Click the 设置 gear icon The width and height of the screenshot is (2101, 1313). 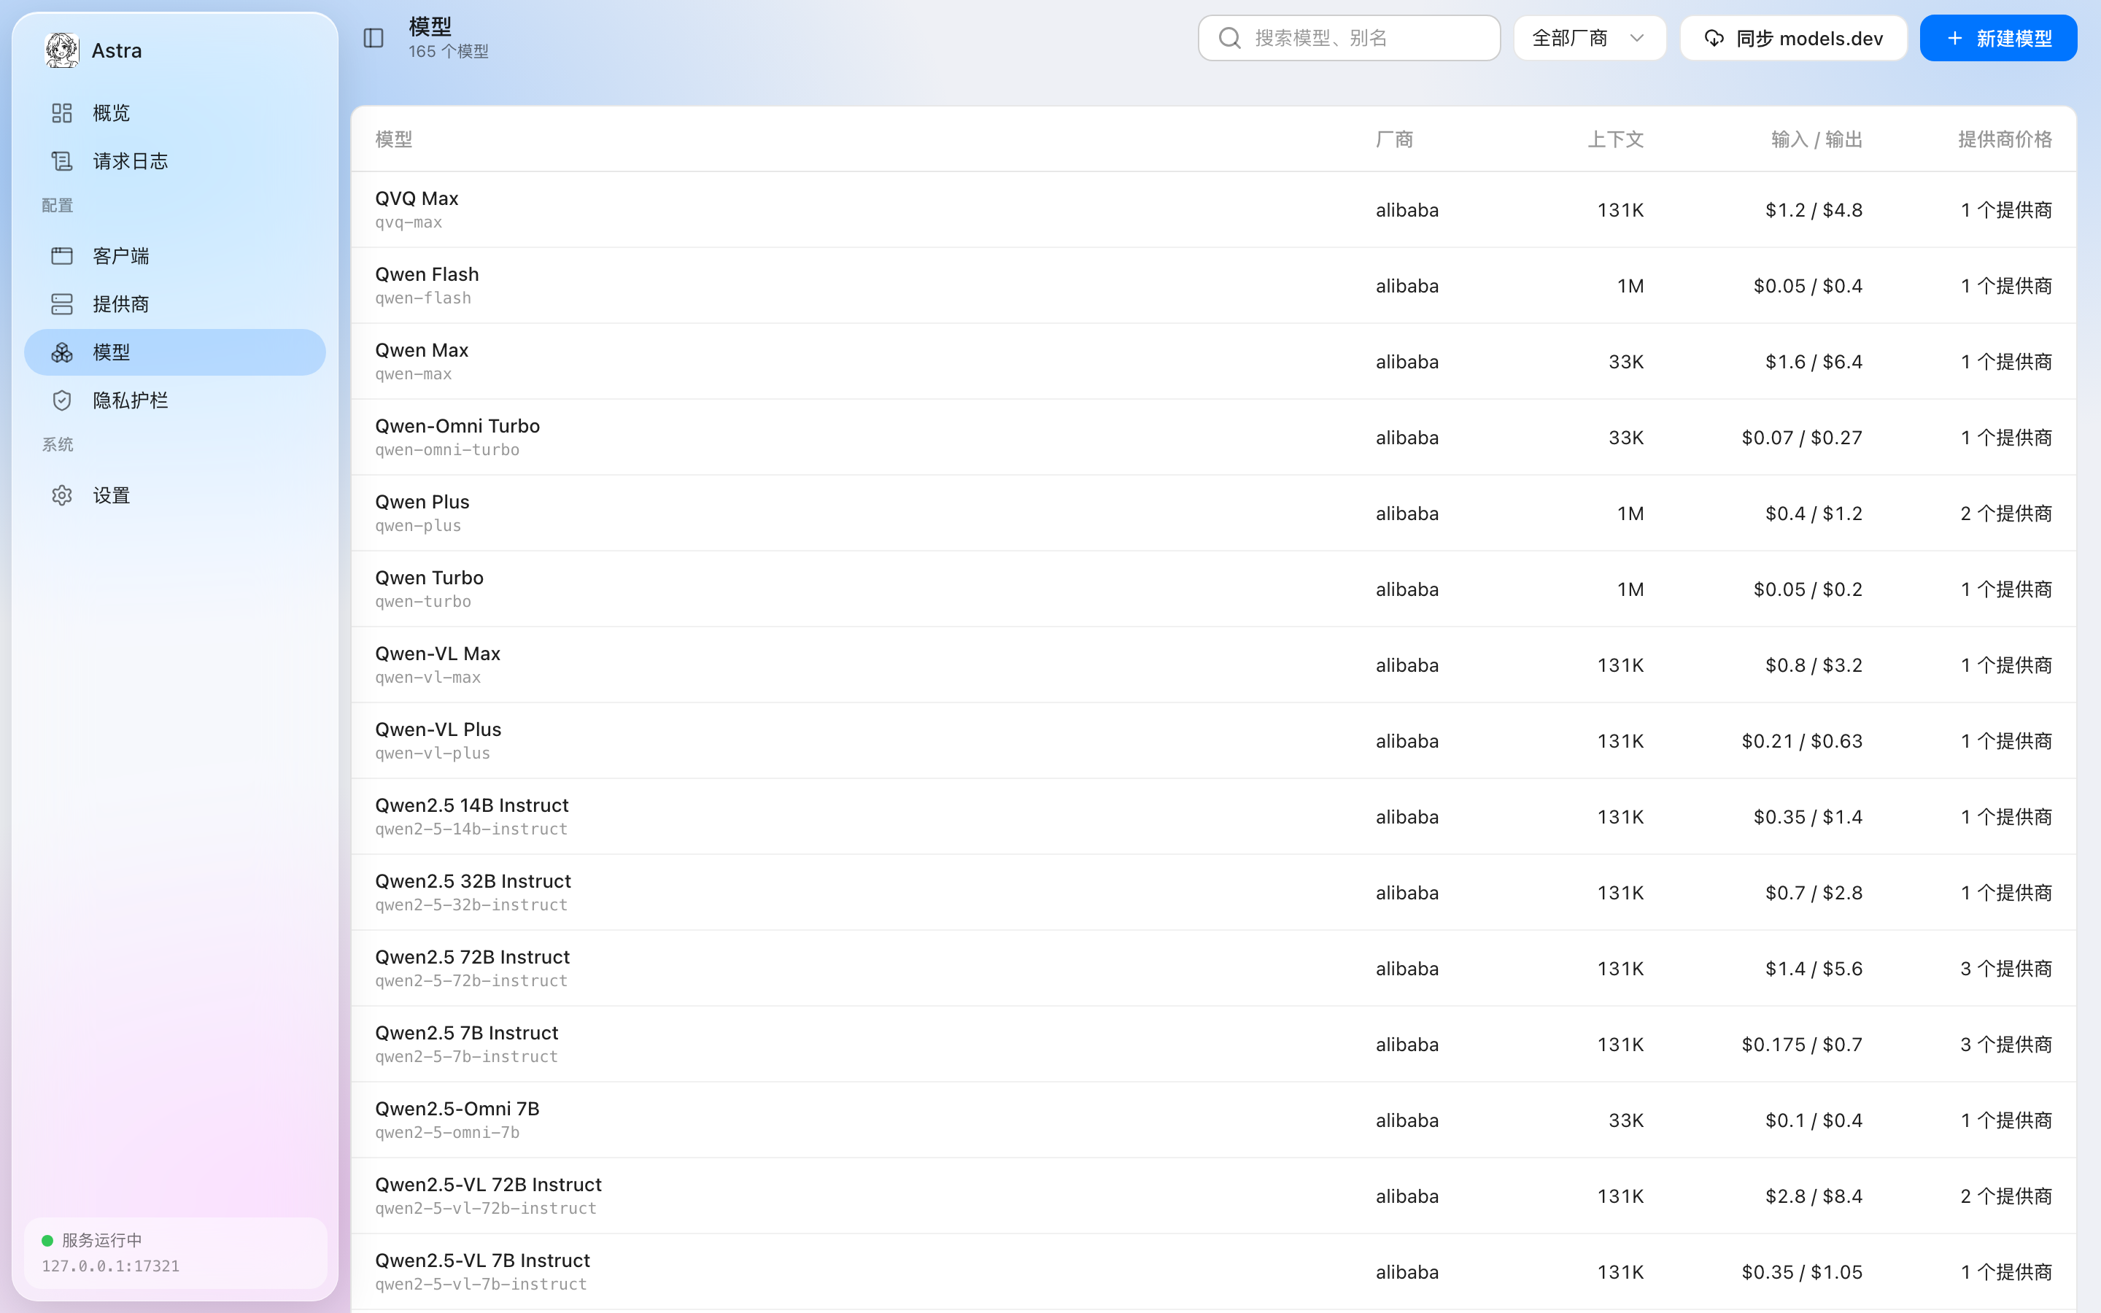tap(61, 495)
